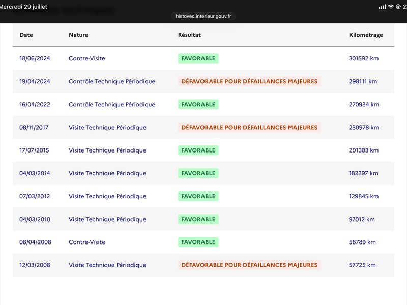The width and height of the screenshot is (407, 305).
Task: Select the 97012 km mileage value
Action: pos(362,219)
